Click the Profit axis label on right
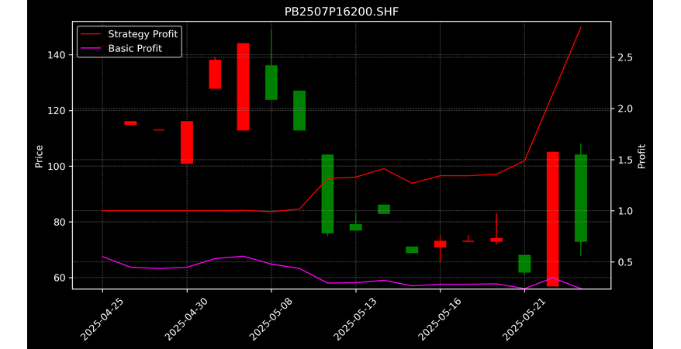Image resolution: width=681 pixels, height=349 pixels. [x=641, y=156]
